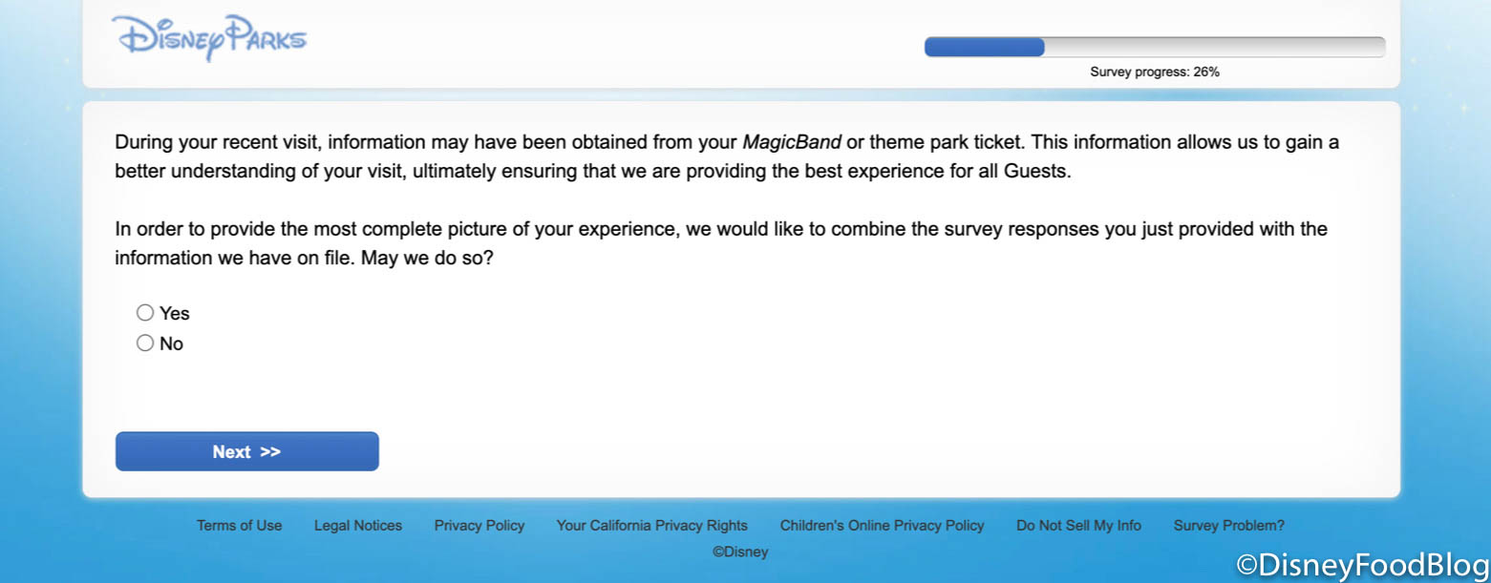Click the ©Disney copyright text in footer

pyautogui.click(x=740, y=552)
